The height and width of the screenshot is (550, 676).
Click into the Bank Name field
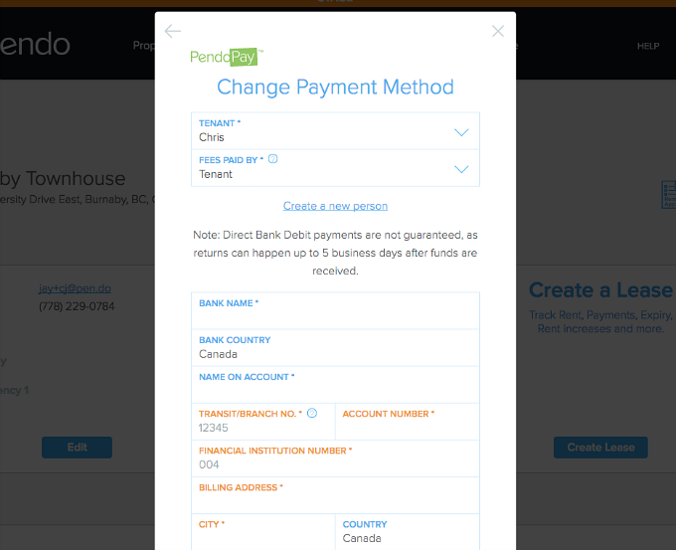335,311
